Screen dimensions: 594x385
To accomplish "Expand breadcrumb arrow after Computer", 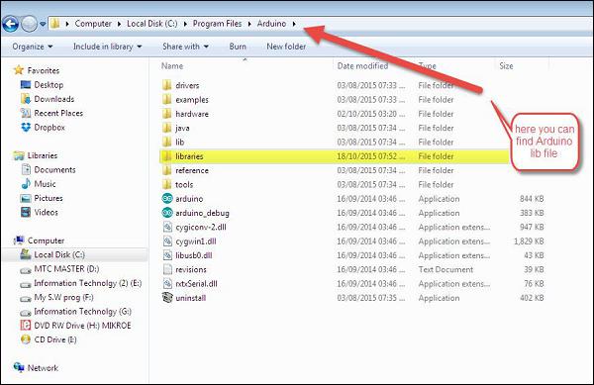I will pyautogui.click(x=119, y=24).
